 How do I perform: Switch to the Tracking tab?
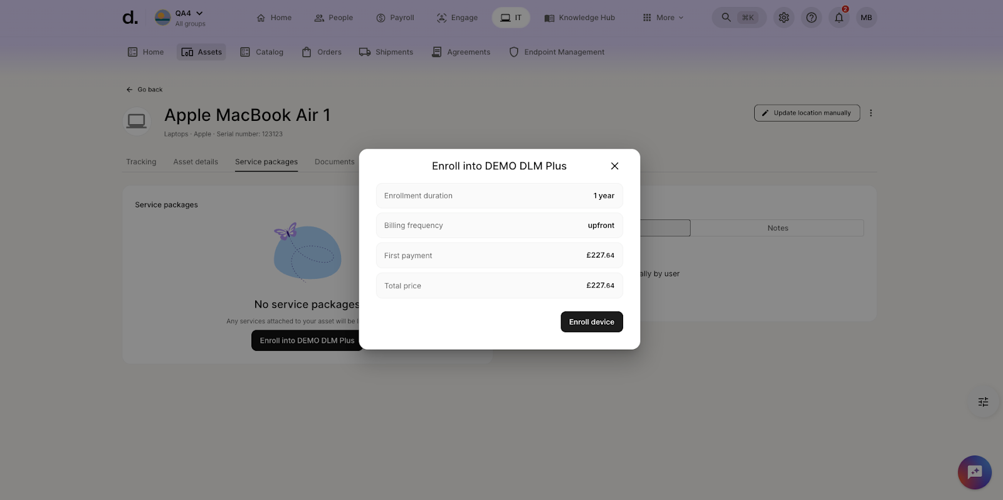coord(141,162)
